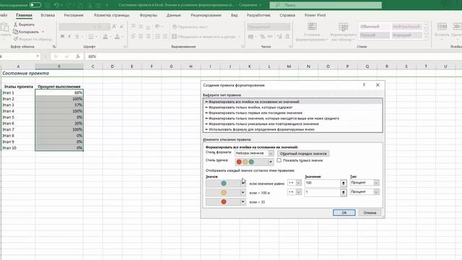Click the Copy (Копировать) icon
Screen dimensions: 462x260
(x=16, y=32)
